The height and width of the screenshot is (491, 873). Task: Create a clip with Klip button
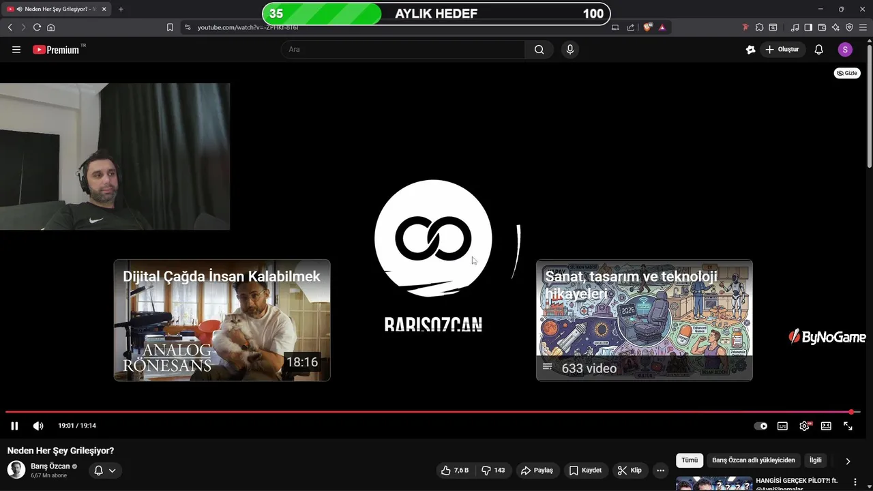tap(630, 470)
